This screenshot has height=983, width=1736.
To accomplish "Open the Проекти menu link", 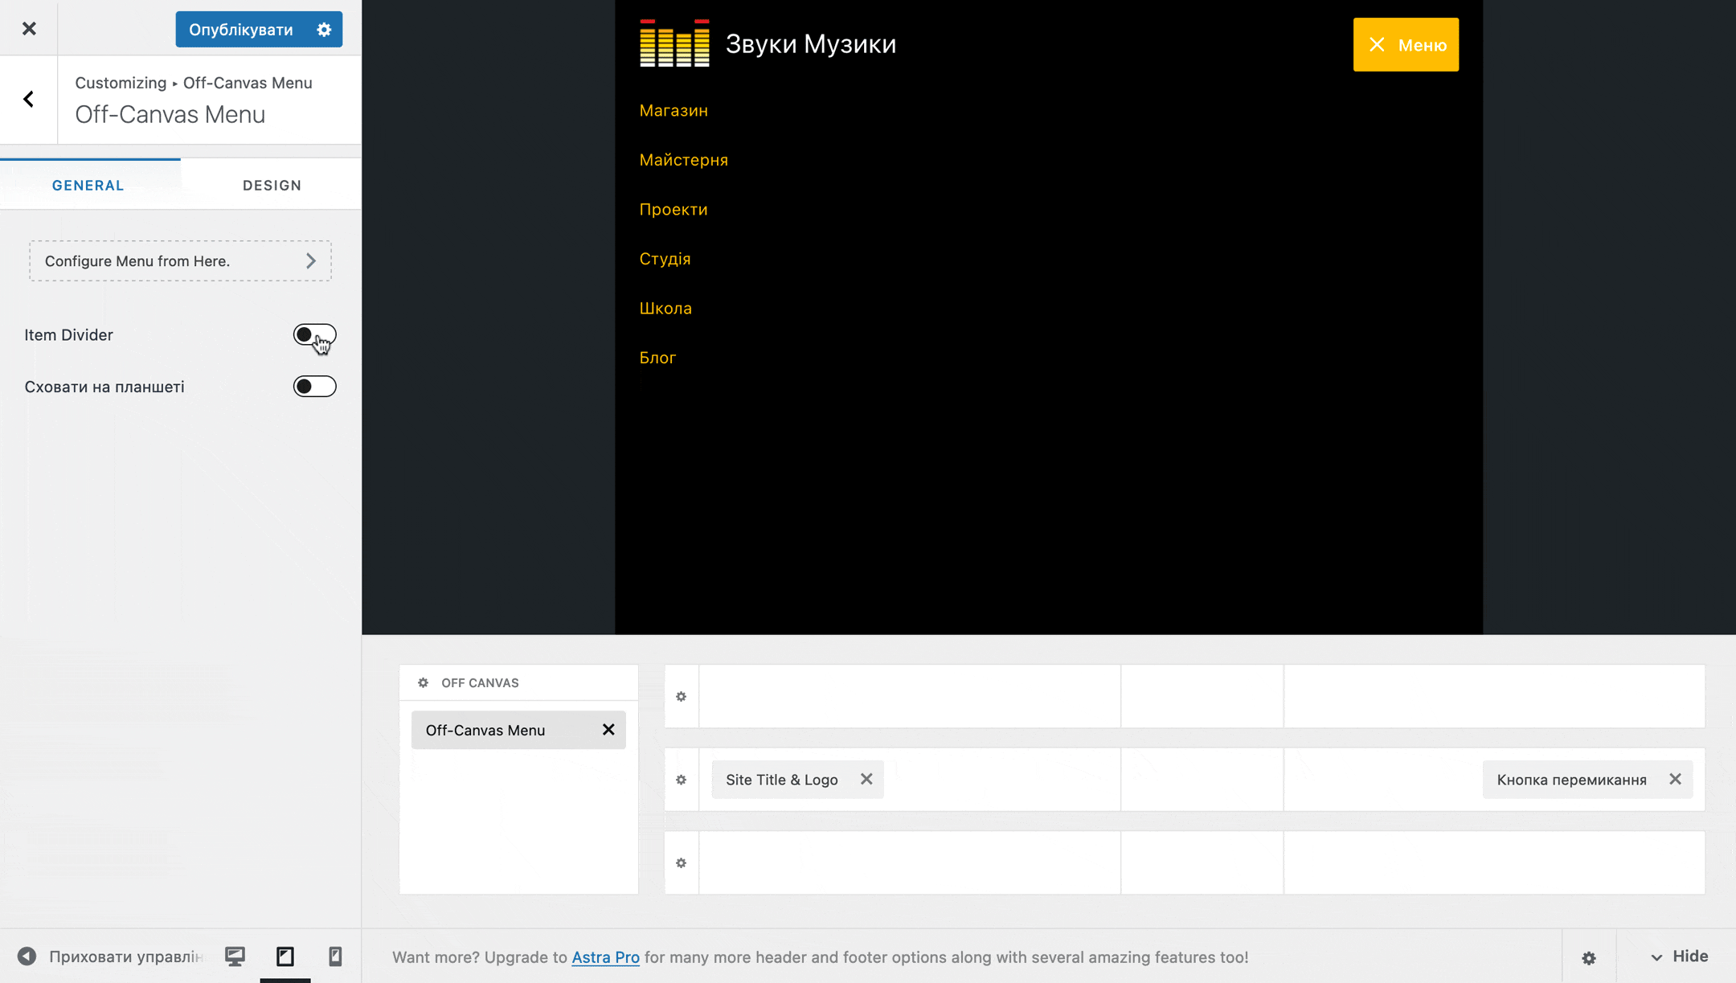I will click(674, 210).
